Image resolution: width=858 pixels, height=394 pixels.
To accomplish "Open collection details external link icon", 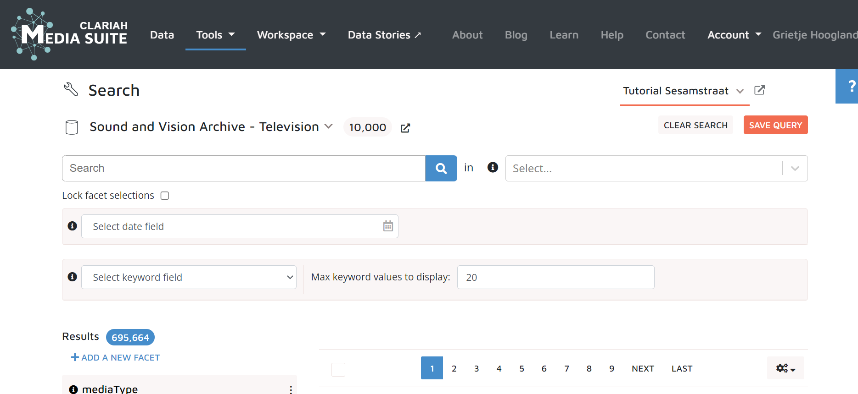I will point(405,128).
